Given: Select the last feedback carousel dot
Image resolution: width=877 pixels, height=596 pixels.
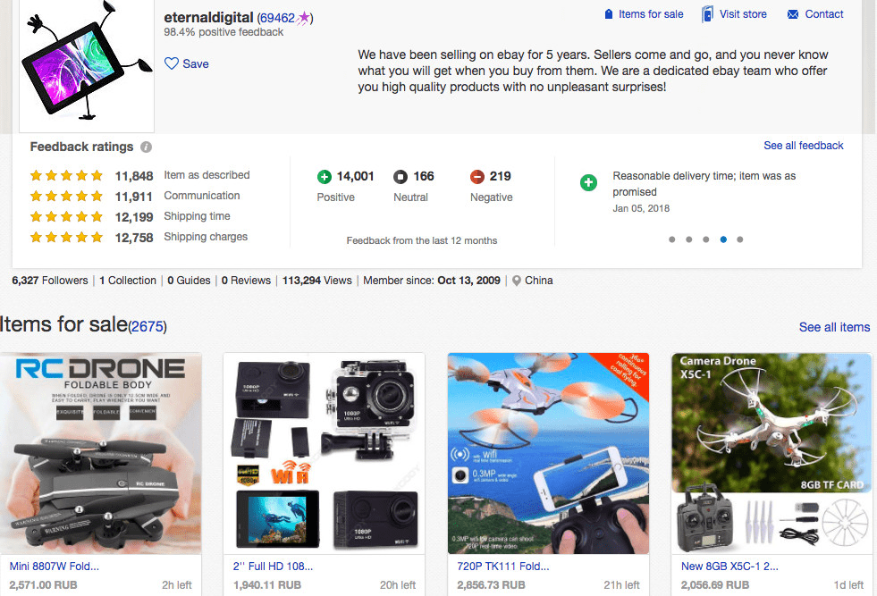Looking at the screenshot, I should click(740, 239).
